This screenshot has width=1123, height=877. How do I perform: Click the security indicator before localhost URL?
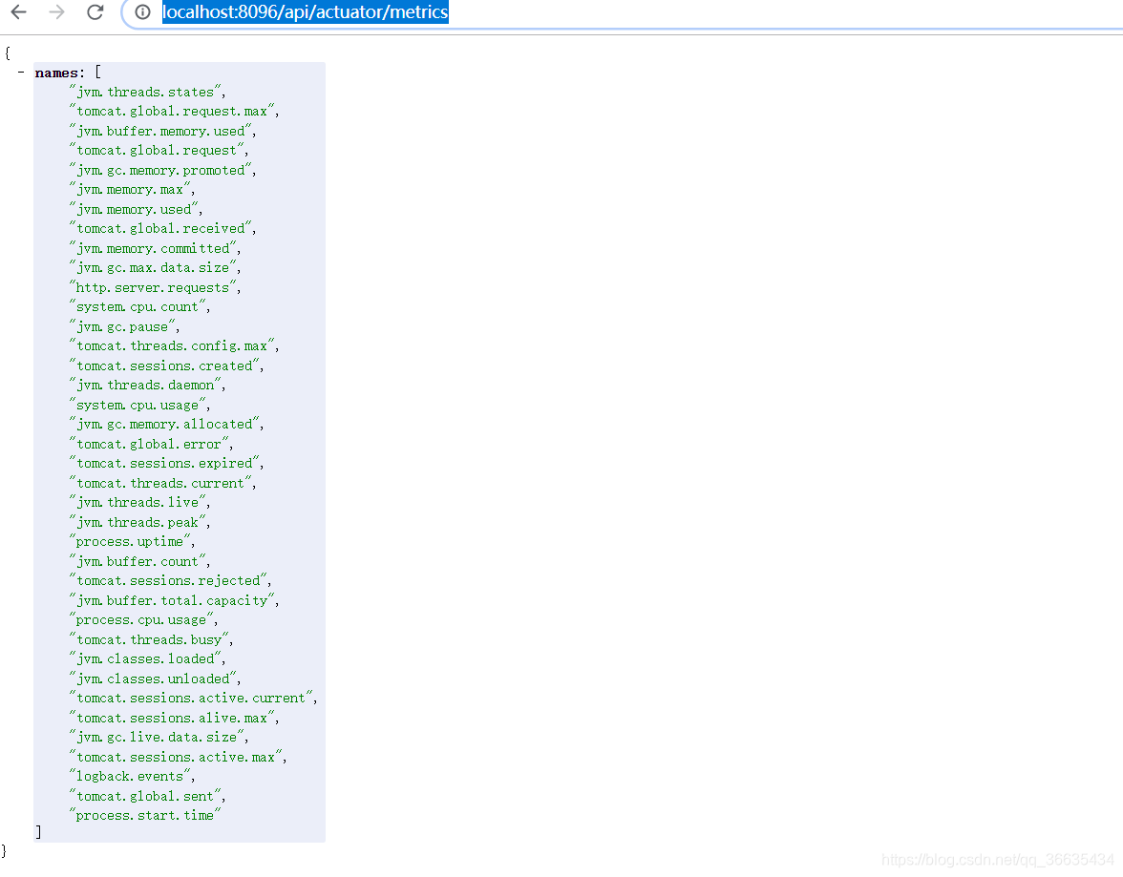tap(142, 12)
